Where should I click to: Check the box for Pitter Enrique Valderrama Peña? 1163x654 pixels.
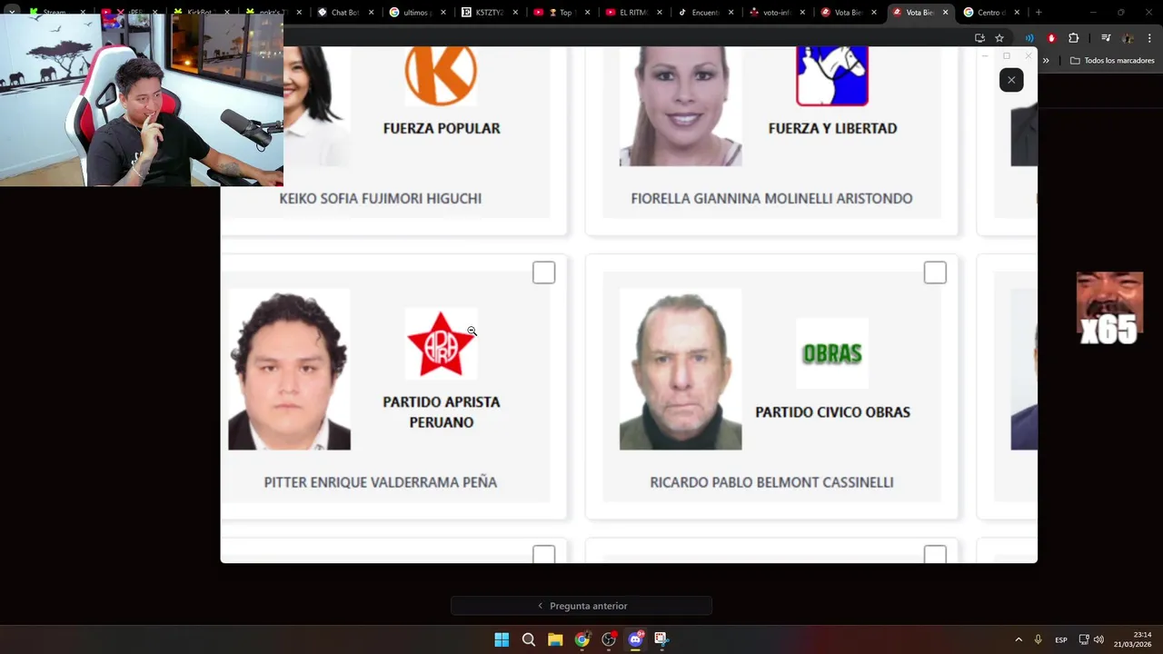pyautogui.click(x=543, y=272)
